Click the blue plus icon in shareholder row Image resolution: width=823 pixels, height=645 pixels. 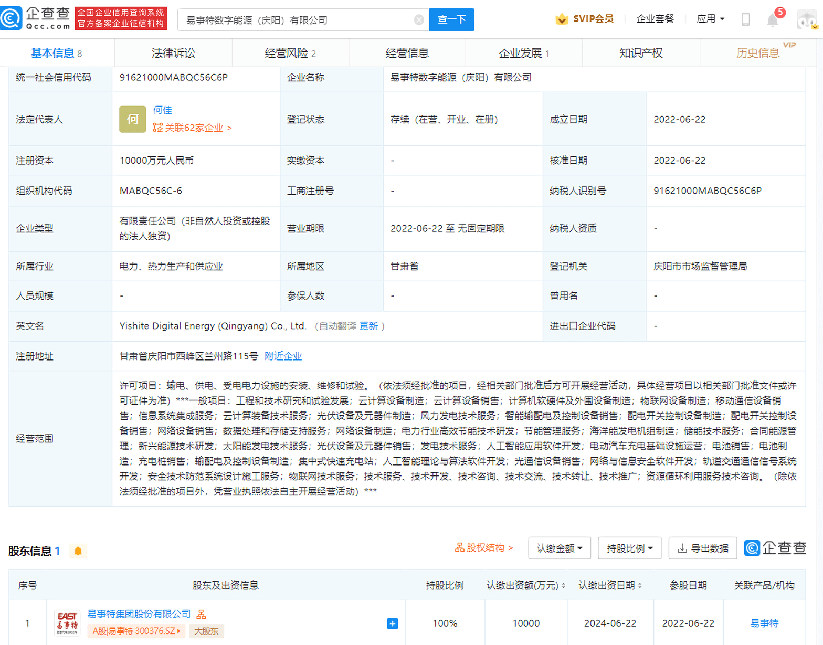[x=392, y=623]
